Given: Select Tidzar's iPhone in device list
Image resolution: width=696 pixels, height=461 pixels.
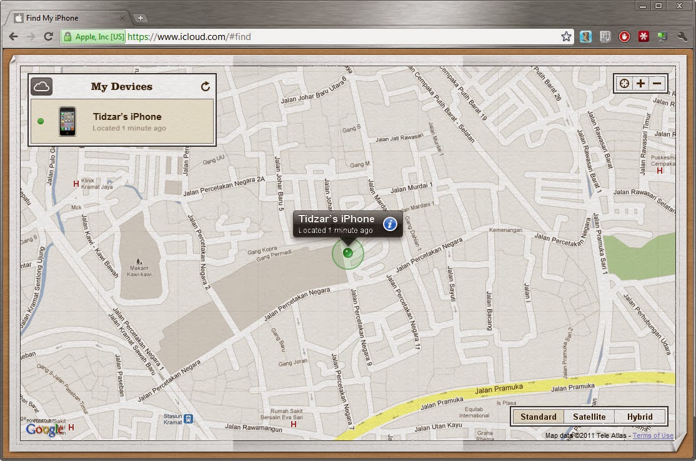Looking at the screenshot, I should click(122, 122).
